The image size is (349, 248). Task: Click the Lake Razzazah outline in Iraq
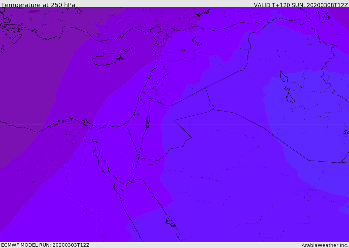290,98
